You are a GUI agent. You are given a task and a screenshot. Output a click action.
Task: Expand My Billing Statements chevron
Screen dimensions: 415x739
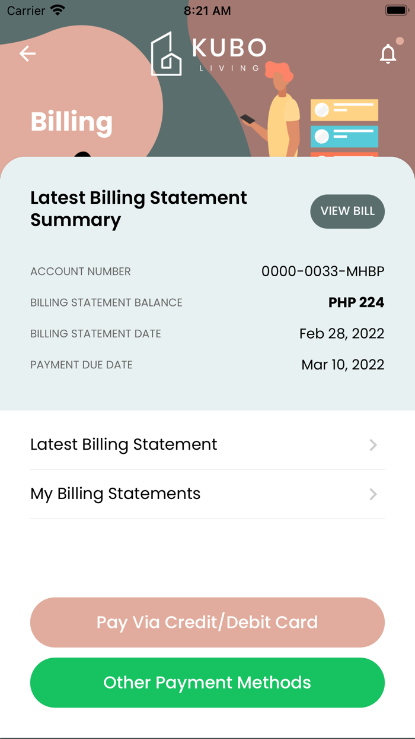(373, 494)
